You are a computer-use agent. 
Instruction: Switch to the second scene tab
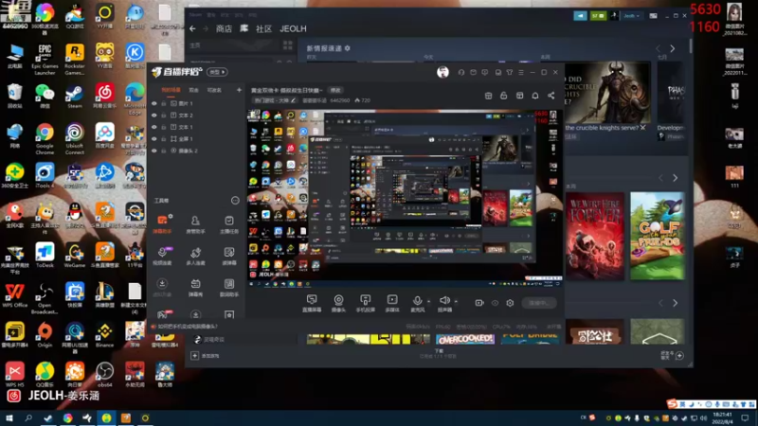[x=194, y=90]
